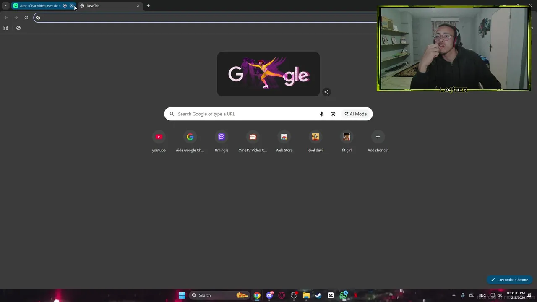Viewport: 537px width, 302px height.
Task: Select the New Tab tab
Action: tap(110, 6)
